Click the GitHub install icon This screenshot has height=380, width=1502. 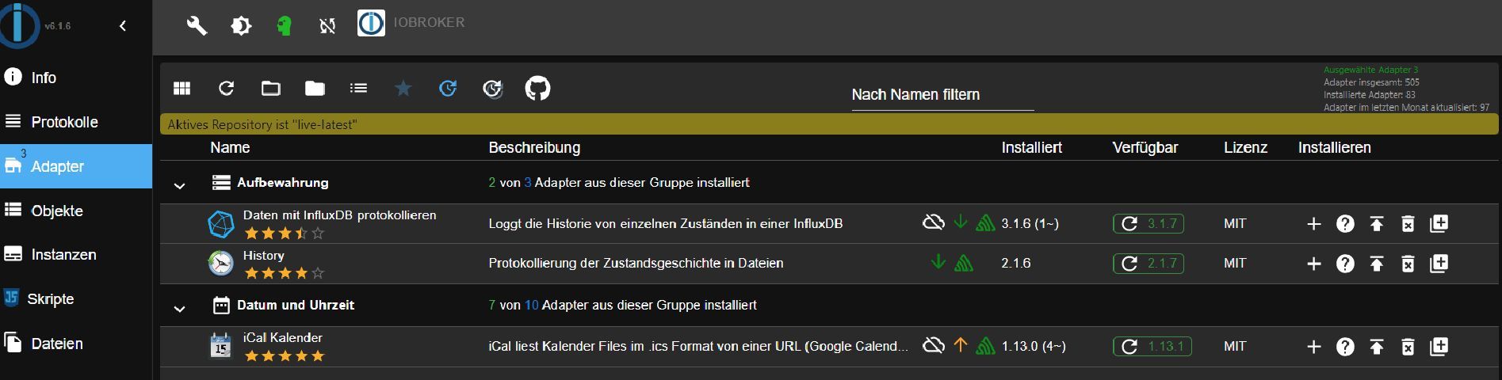[x=537, y=89]
